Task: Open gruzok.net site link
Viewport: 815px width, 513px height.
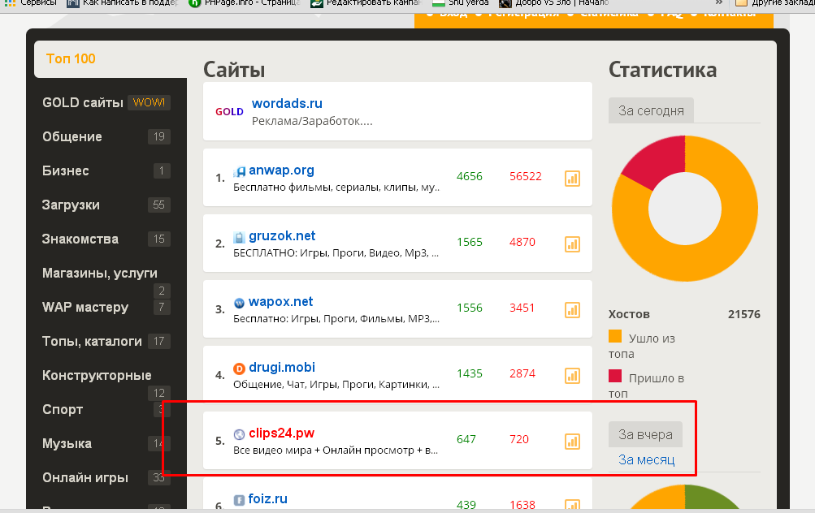Action: pos(282,235)
